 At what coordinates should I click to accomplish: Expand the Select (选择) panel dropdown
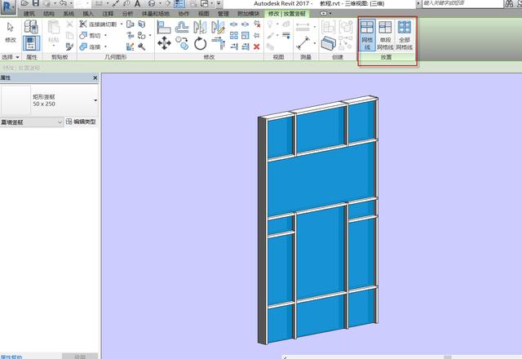click(x=11, y=57)
